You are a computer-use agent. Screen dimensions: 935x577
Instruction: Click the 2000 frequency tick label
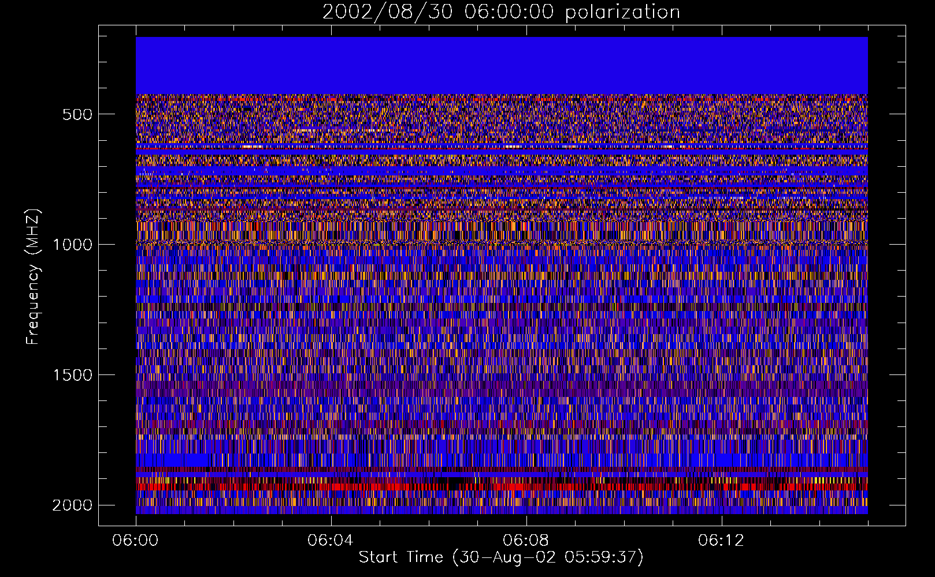point(72,505)
